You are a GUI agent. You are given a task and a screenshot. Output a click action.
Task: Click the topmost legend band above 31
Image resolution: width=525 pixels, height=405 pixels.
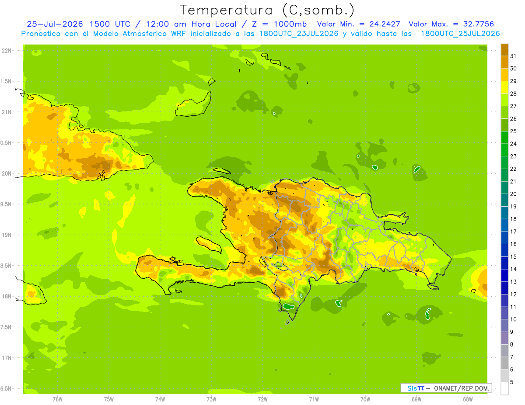504,50
